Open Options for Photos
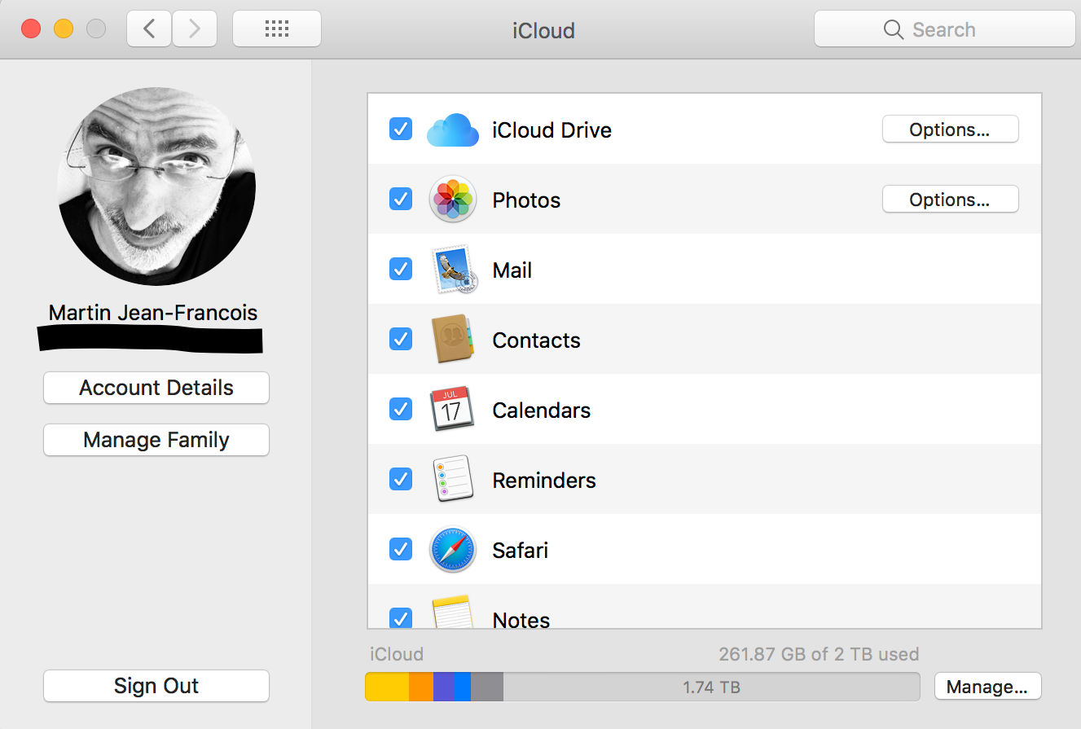Viewport: 1081px width, 729px height. (950, 200)
